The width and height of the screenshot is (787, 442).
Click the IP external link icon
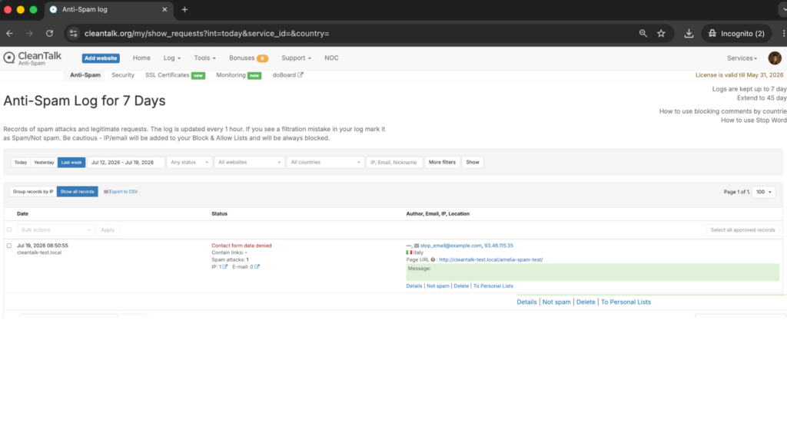(x=225, y=266)
